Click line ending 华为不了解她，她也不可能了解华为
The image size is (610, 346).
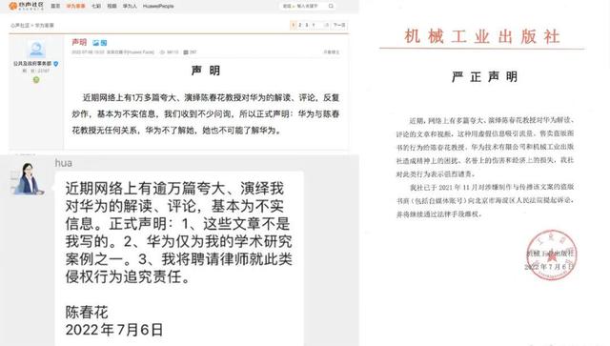coord(176,131)
